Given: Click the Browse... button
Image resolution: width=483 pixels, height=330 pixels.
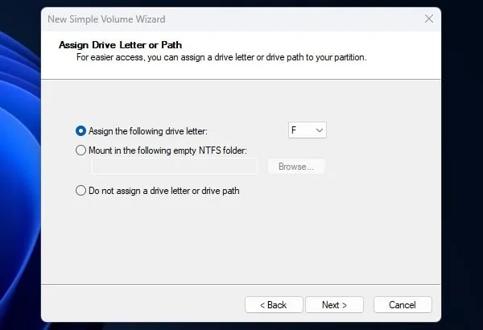Looking at the screenshot, I should pos(296,167).
